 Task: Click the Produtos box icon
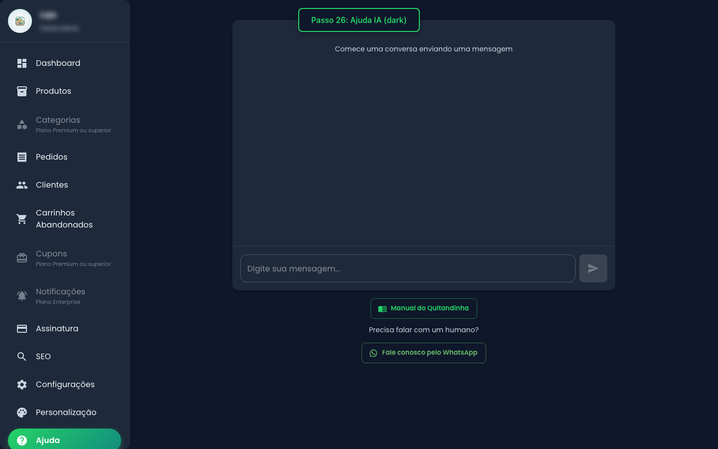22,91
